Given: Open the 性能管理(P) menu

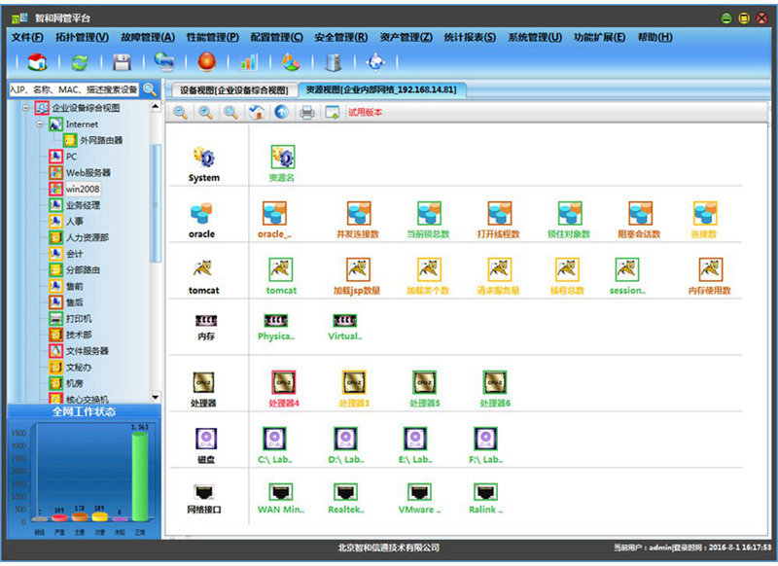Looking at the screenshot, I should [x=213, y=37].
